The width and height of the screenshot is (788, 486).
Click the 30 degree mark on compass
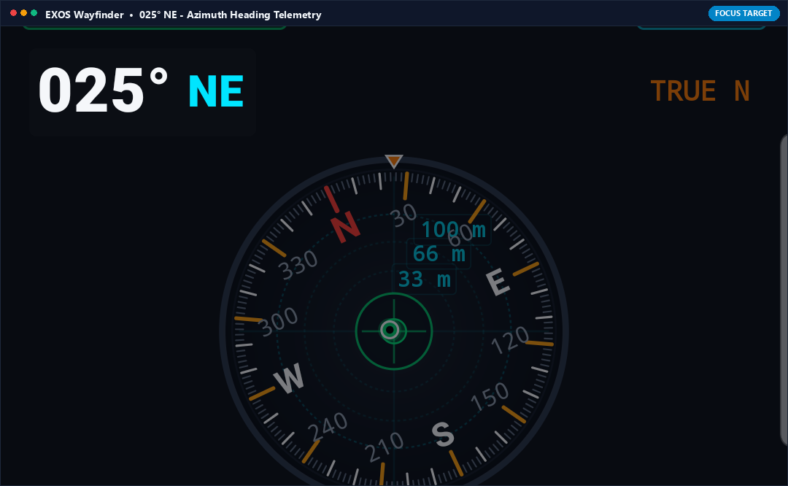(403, 215)
